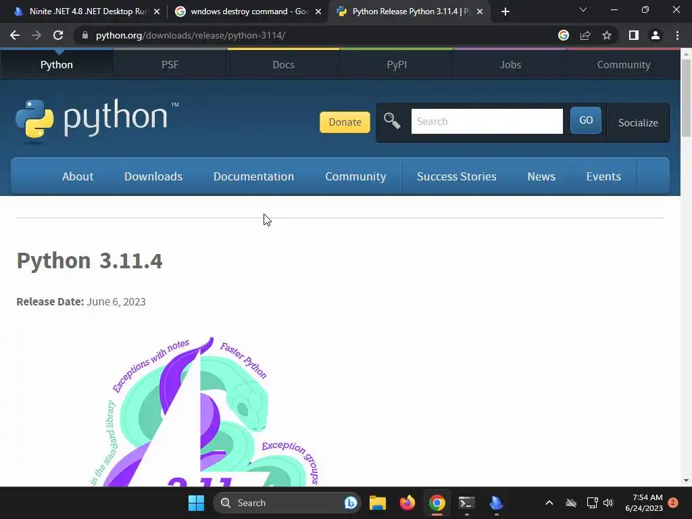Screen dimensions: 692x519
Task: Open the Windows Start menu
Action: (196, 503)
